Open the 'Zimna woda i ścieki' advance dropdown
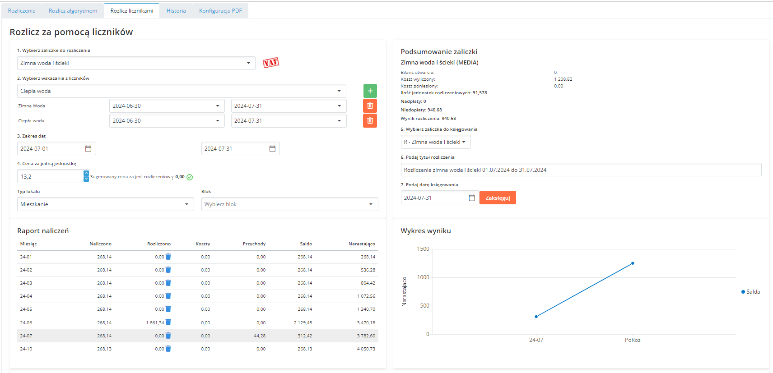The height and width of the screenshot is (373, 773). coord(136,63)
